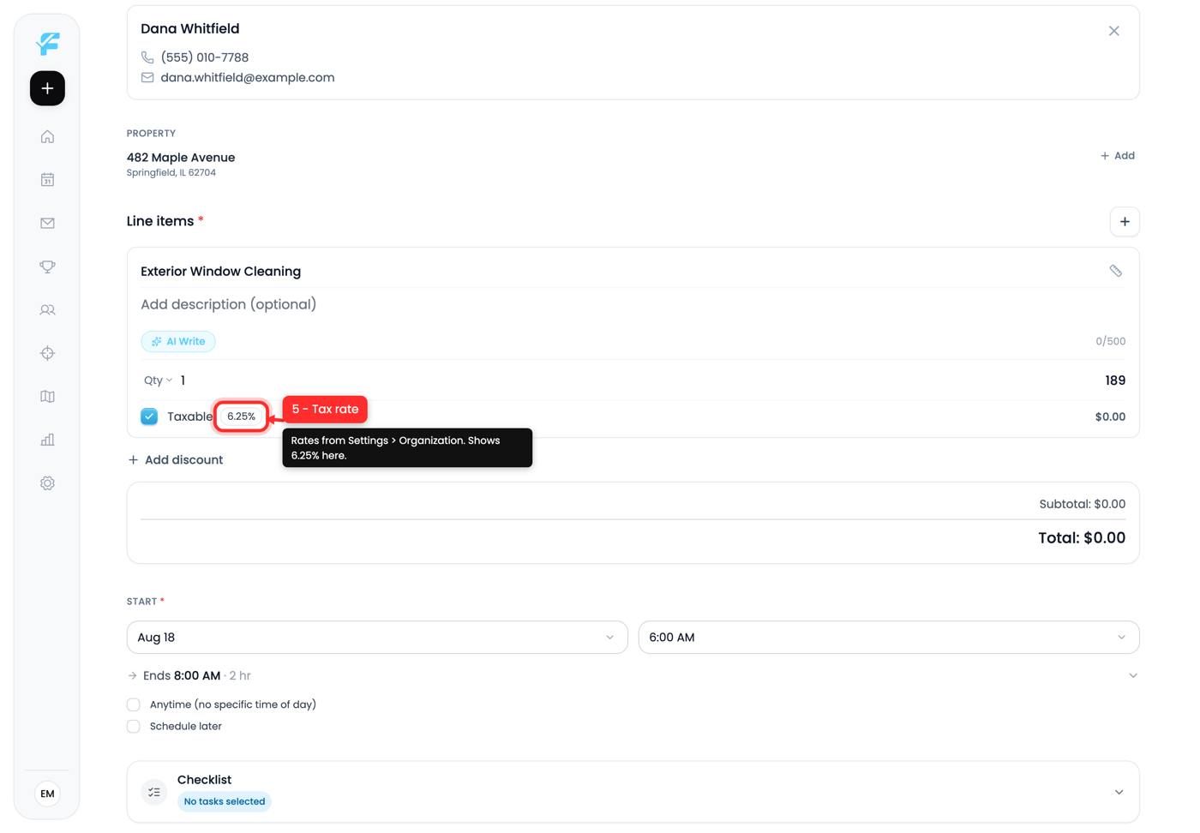Click the phone icon next to (555) 010-7788

pos(147,57)
